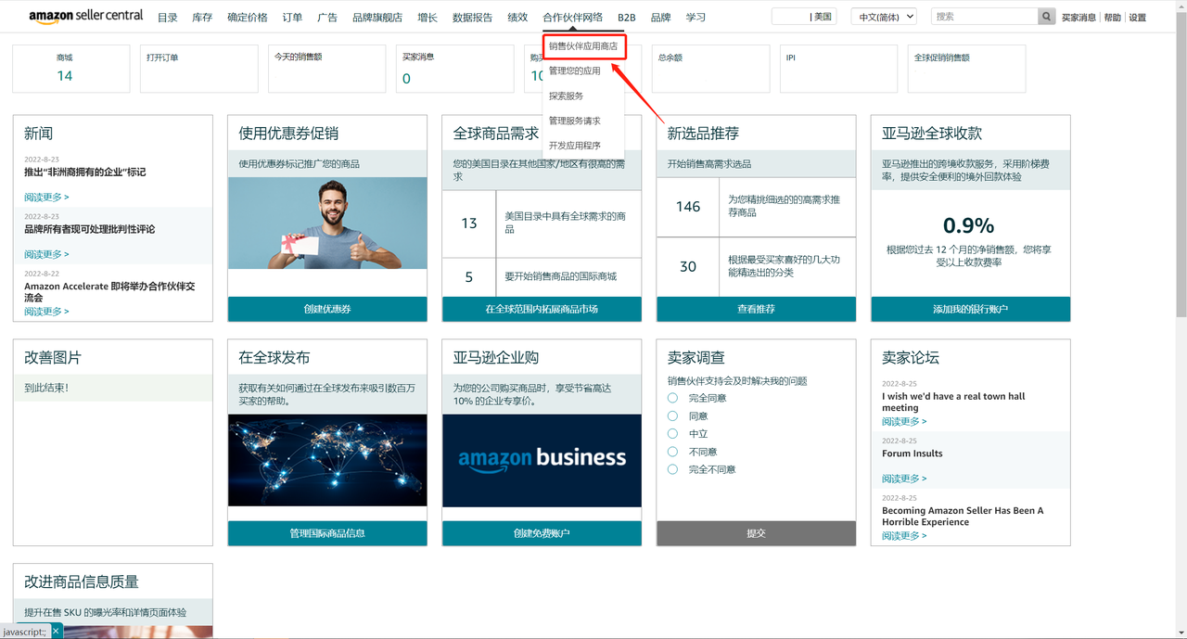Click the 146 high-demand recommendations number
This screenshot has width=1187, height=639.
688,207
